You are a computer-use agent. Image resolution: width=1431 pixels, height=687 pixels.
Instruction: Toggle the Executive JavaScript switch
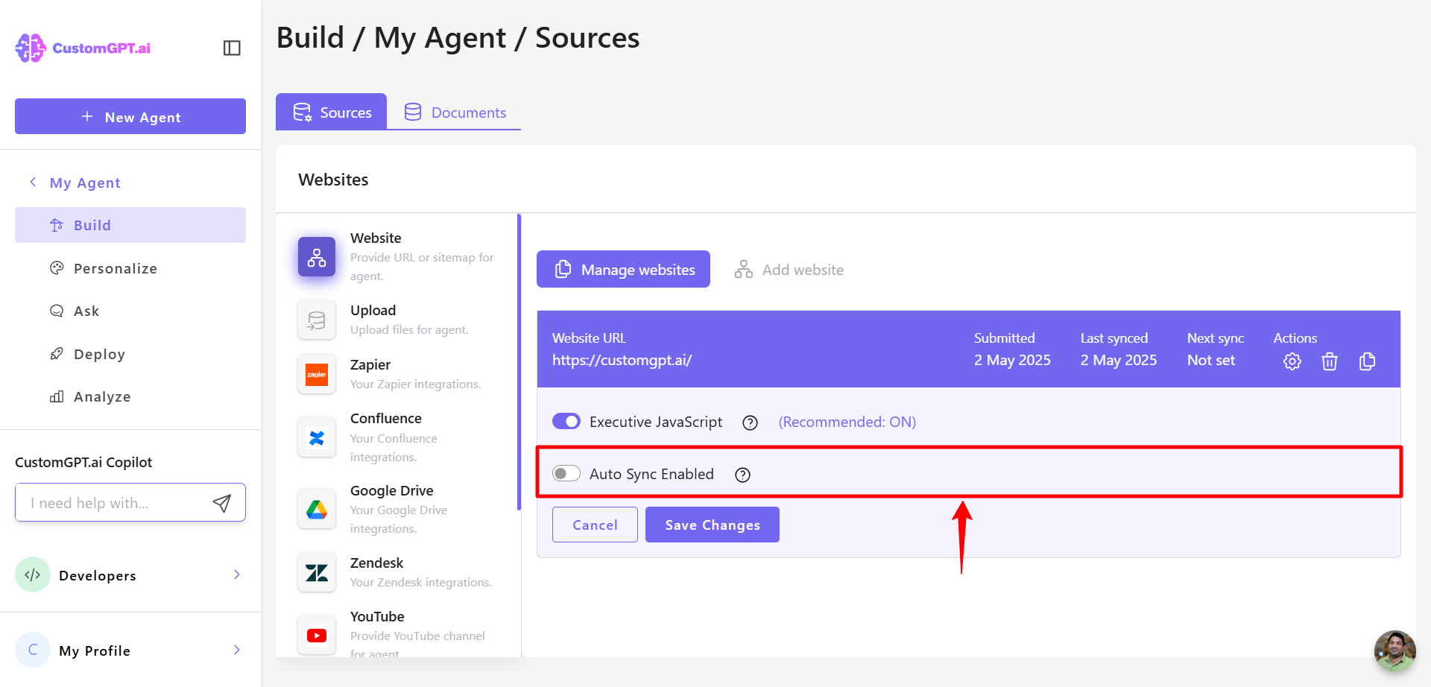566,421
